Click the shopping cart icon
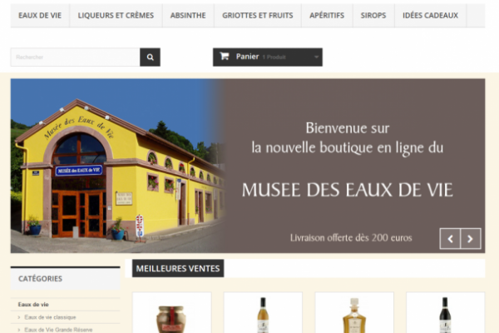The height and width of the screenshot is (333, 499). tap(224, 57)
